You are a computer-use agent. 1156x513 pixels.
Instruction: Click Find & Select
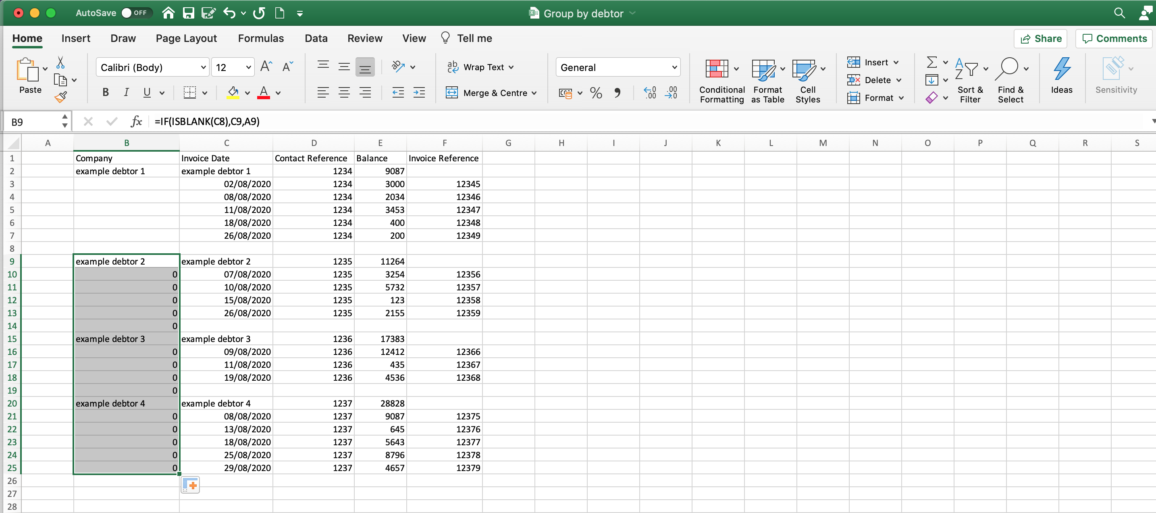point(1010,81)
